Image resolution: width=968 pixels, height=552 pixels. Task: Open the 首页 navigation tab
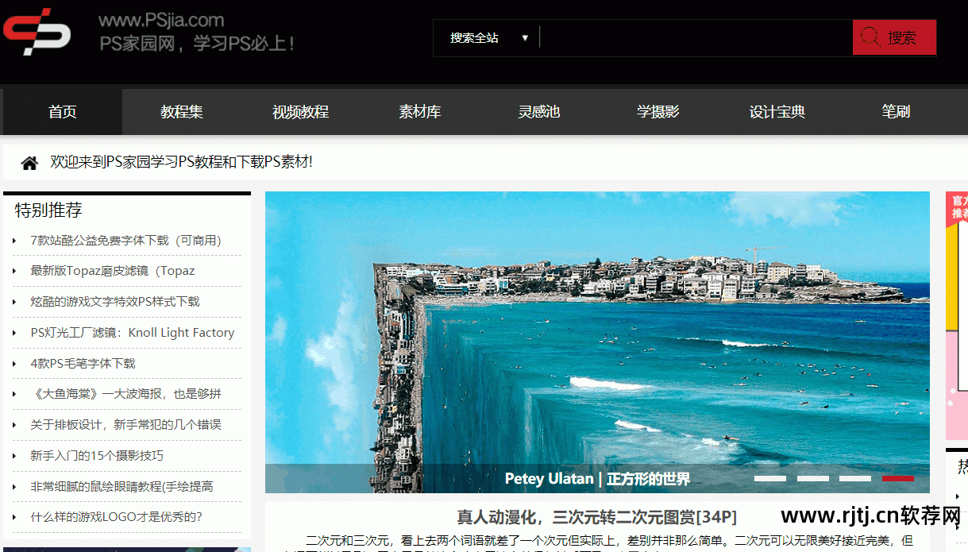(x=63, y=112)
